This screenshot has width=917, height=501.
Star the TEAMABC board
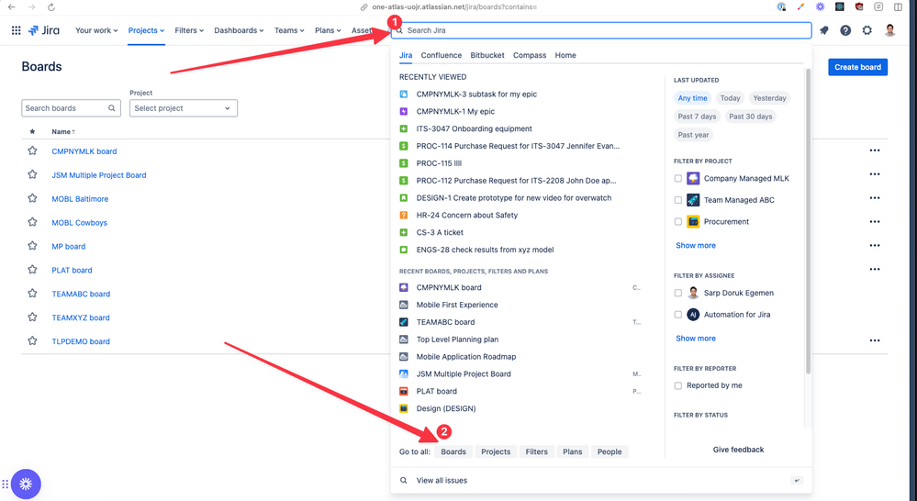pos(32,294)
